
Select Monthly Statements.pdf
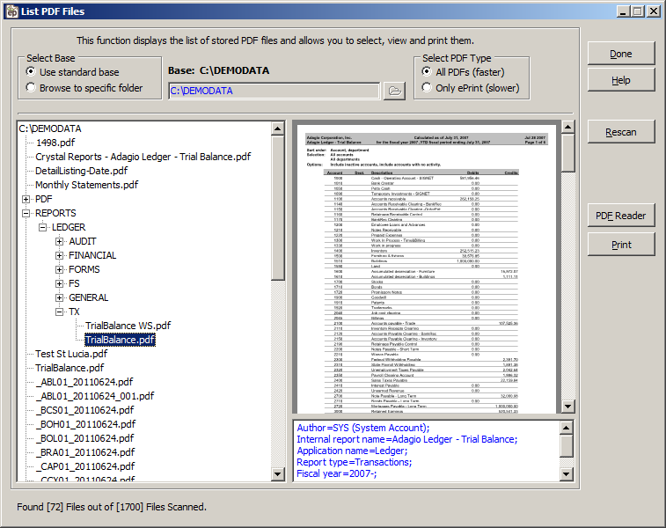pos(86,185)
